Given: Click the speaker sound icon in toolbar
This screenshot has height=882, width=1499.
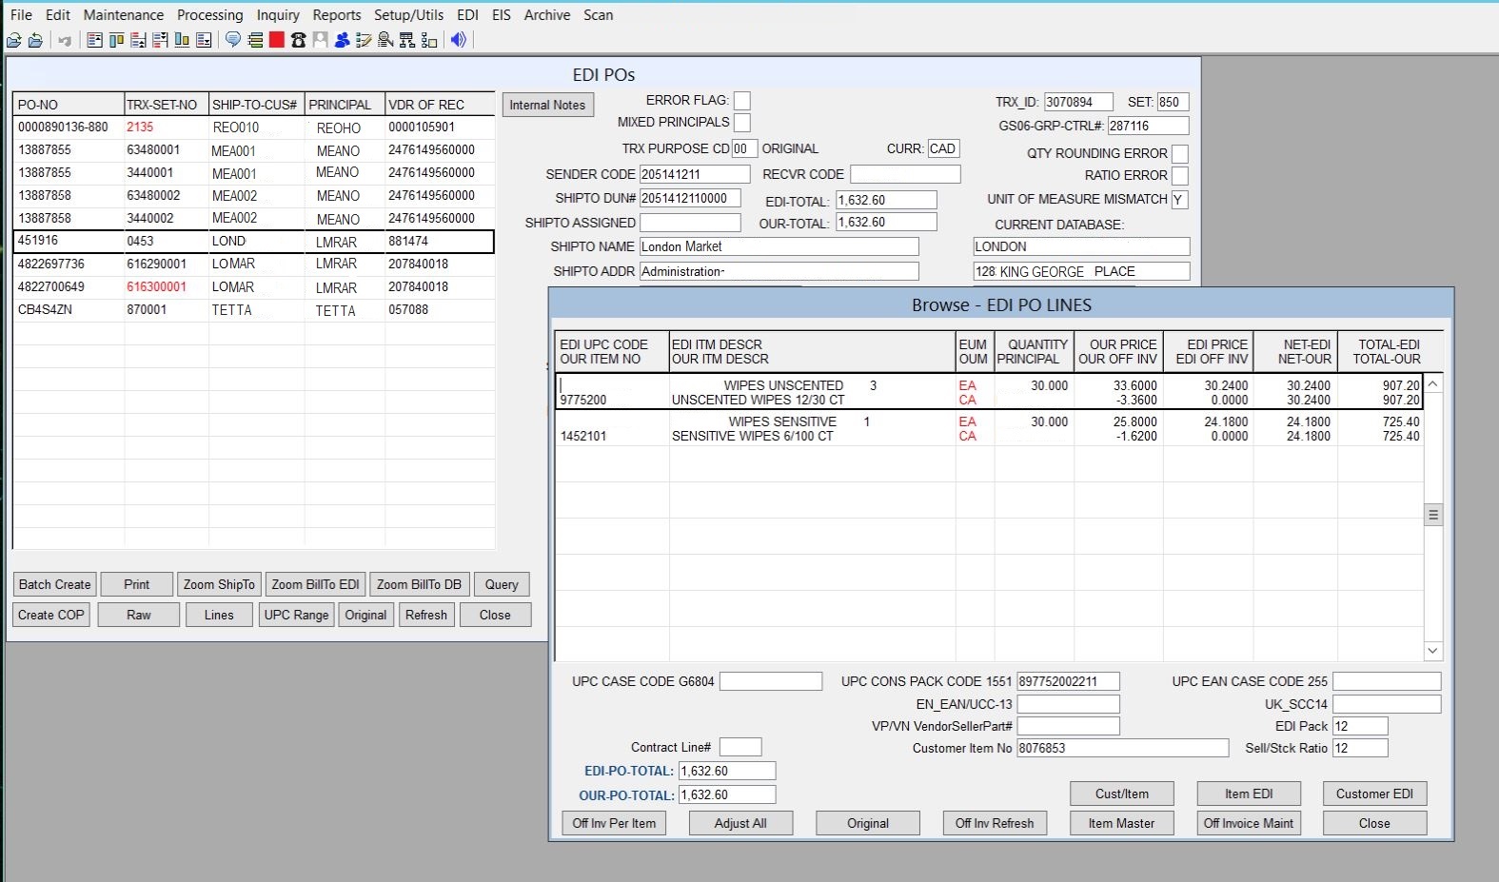Looking at the screenshot, I should (x=459, y=40).
